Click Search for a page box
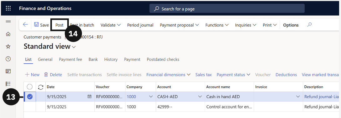 [227, 9]
